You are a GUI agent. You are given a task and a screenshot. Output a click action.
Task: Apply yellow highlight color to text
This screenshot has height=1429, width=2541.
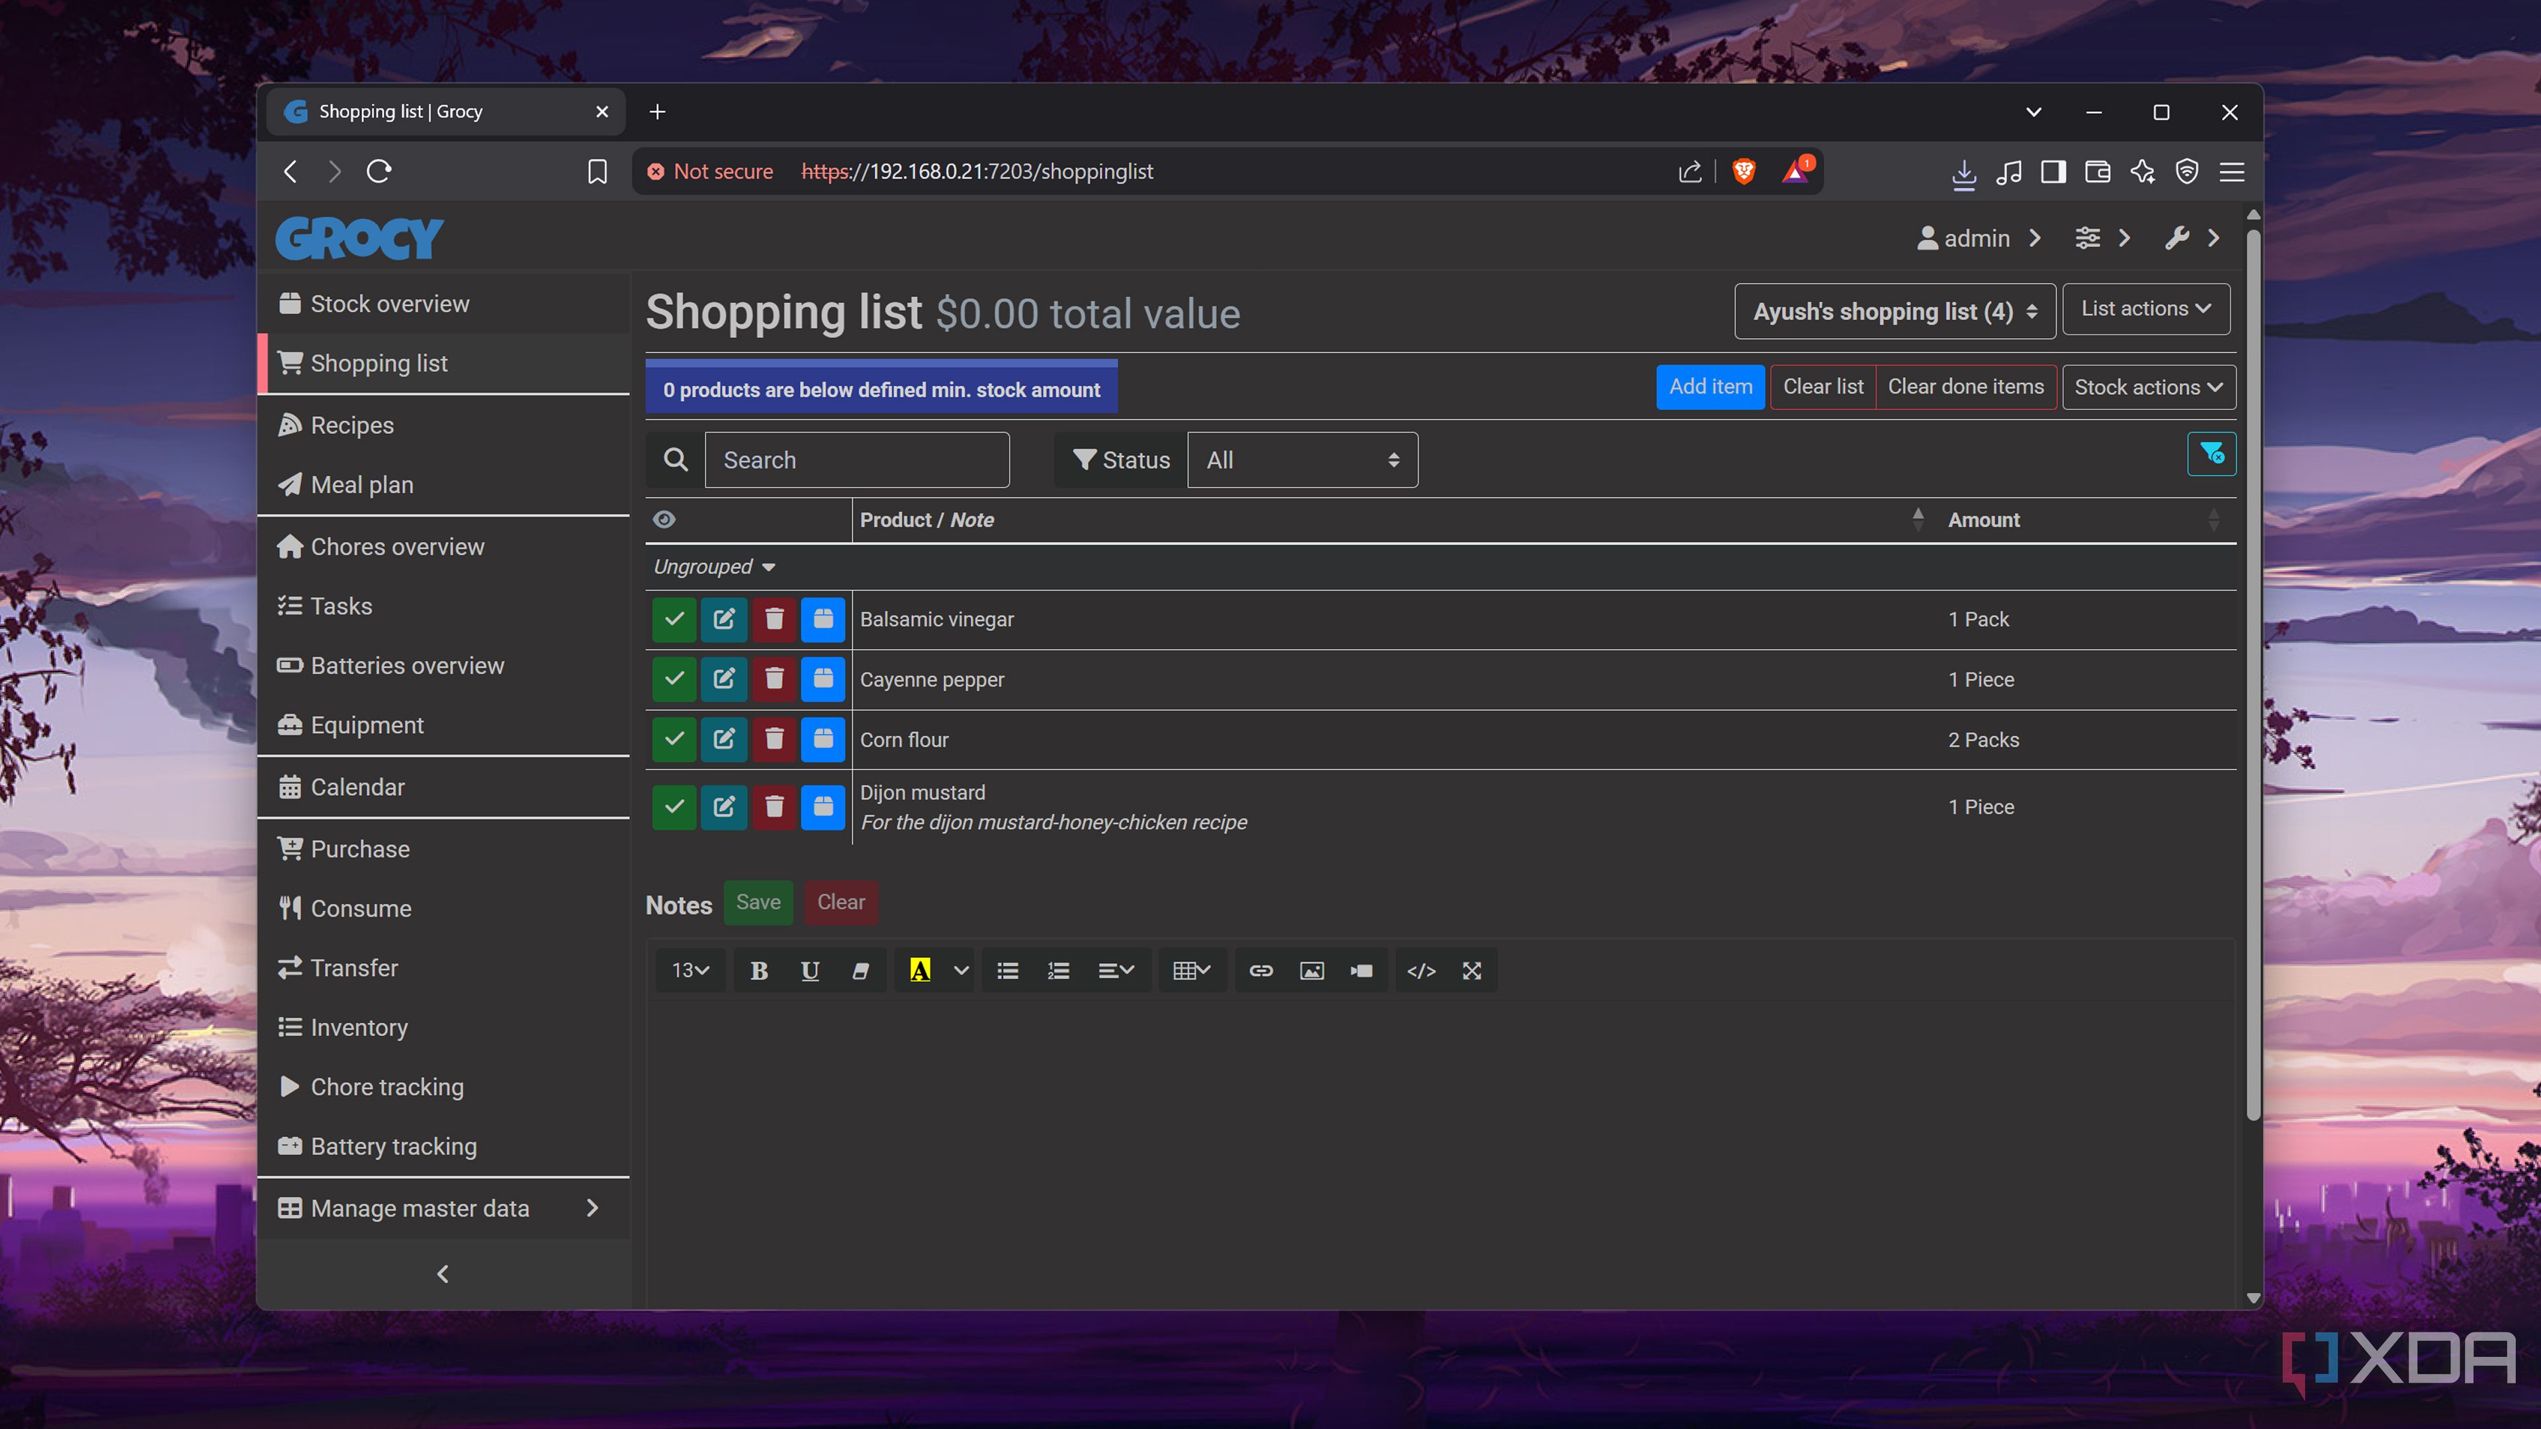pos(919,971)
